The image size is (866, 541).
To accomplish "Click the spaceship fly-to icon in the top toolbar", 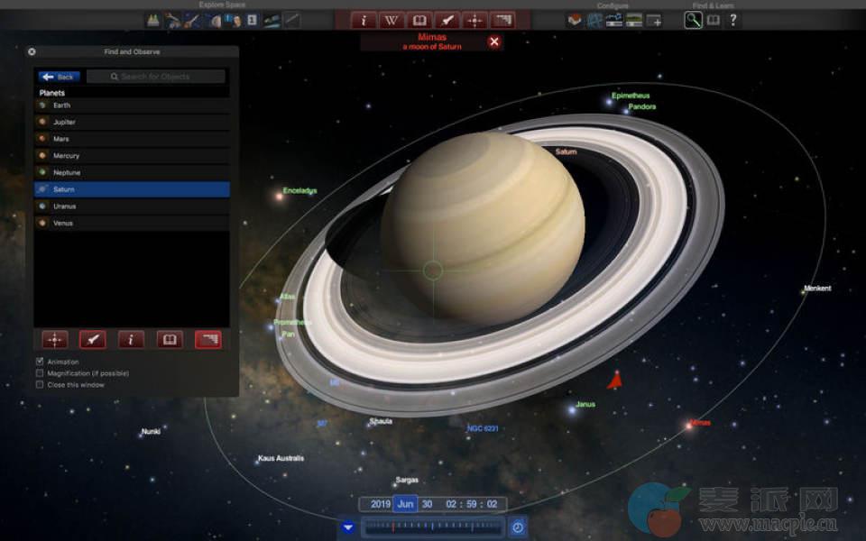I will point(447,20).
